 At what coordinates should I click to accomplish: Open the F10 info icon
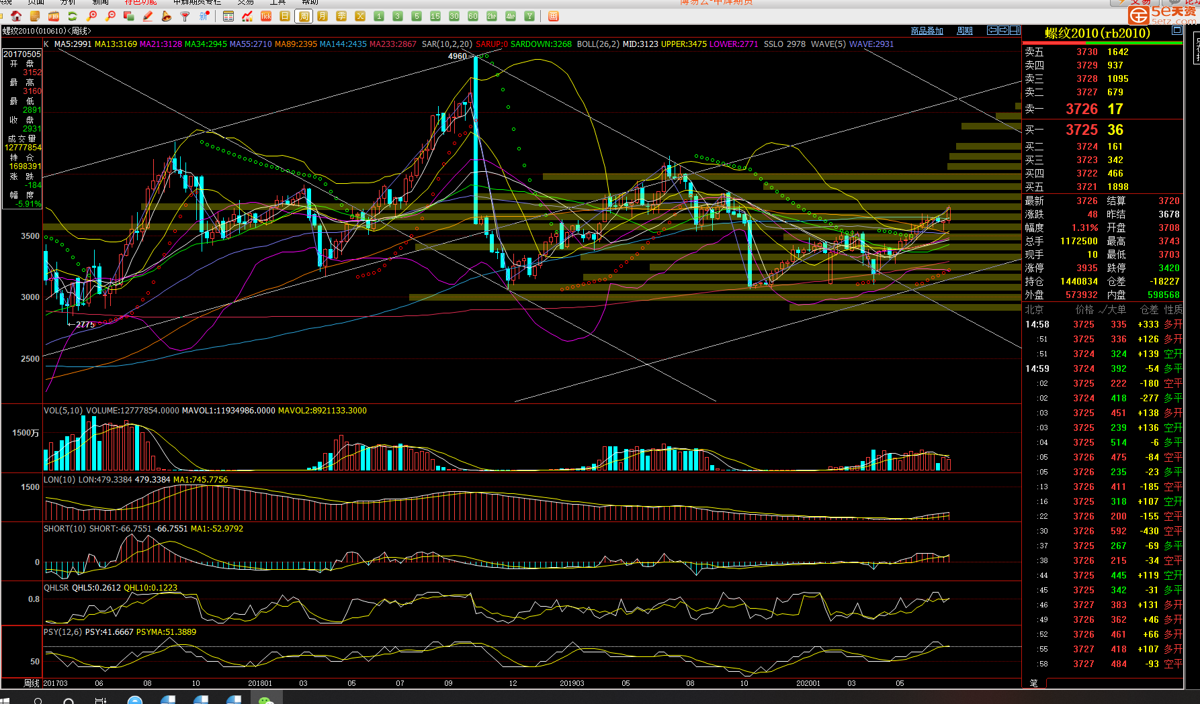coord(54,16)
